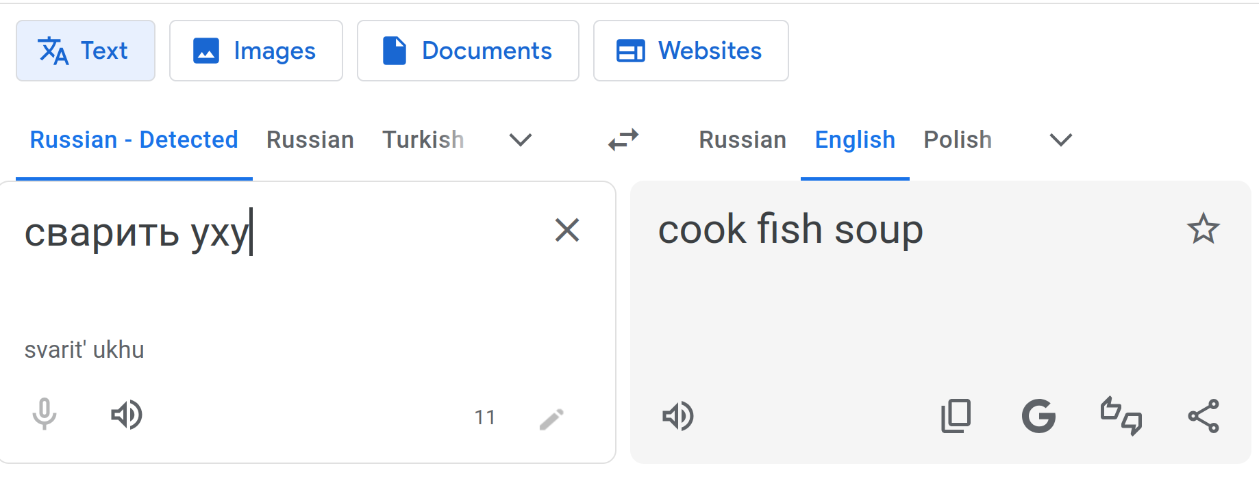Open handwriting pencil input tool
This screenshot has width=1259, height=481.
[551, 419]
